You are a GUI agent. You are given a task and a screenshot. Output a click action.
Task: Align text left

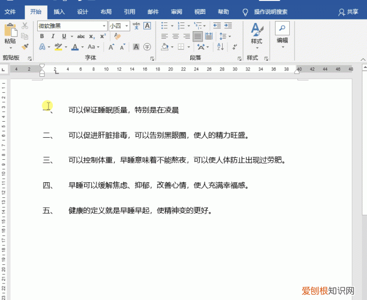click(x=164, y=36)
